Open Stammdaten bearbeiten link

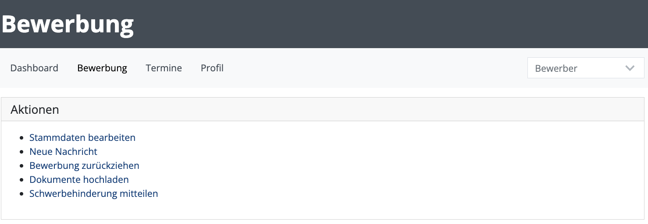point(82,137)
